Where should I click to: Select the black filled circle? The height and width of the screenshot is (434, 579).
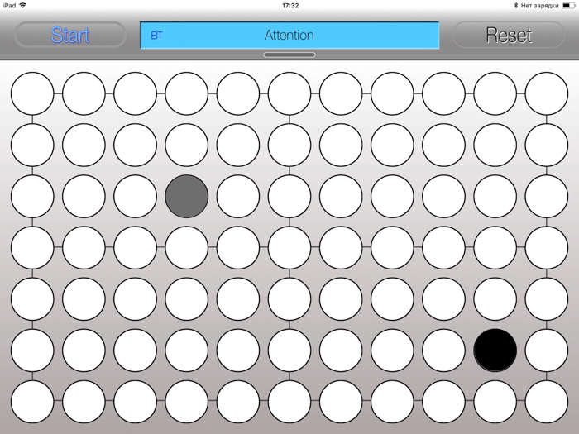495,351
